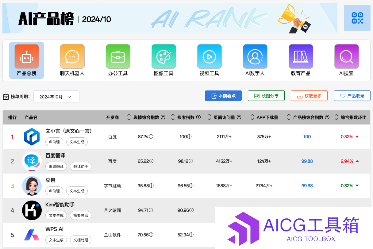The image size is (373, 249).
Task: Switch to the 产品总榜 tab label
Action: (x=26, y=74)
